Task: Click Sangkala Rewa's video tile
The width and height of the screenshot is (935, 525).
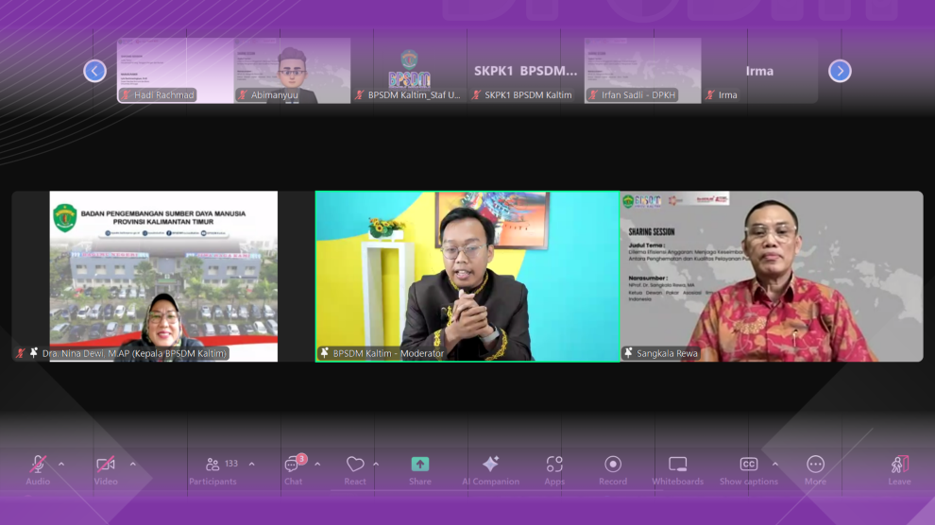Action: (772, 276)
